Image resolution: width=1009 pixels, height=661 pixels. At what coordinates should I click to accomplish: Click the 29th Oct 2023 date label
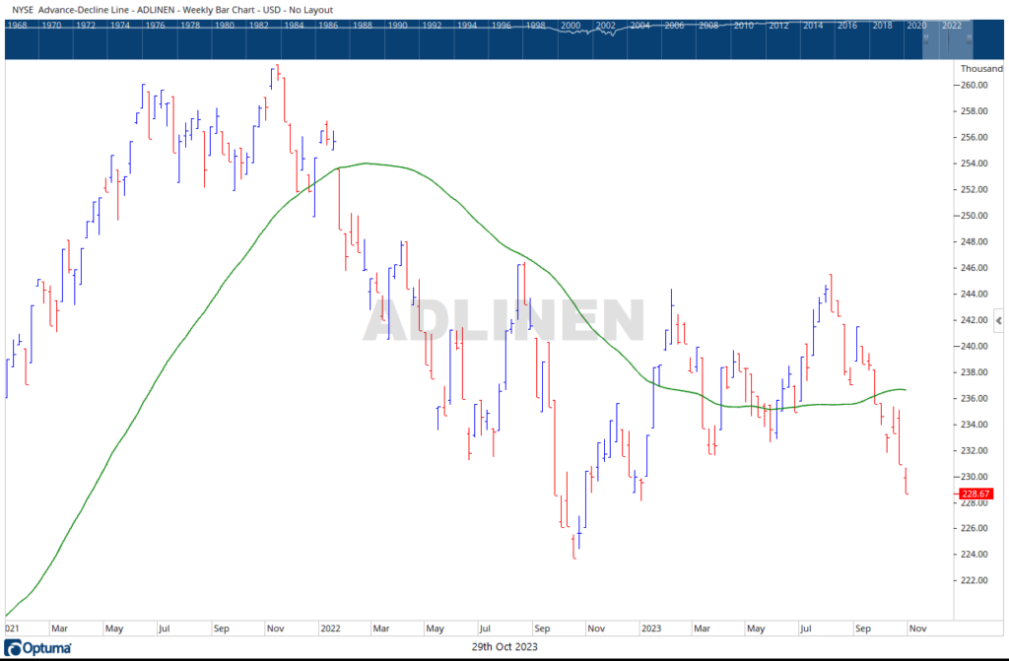504,647
